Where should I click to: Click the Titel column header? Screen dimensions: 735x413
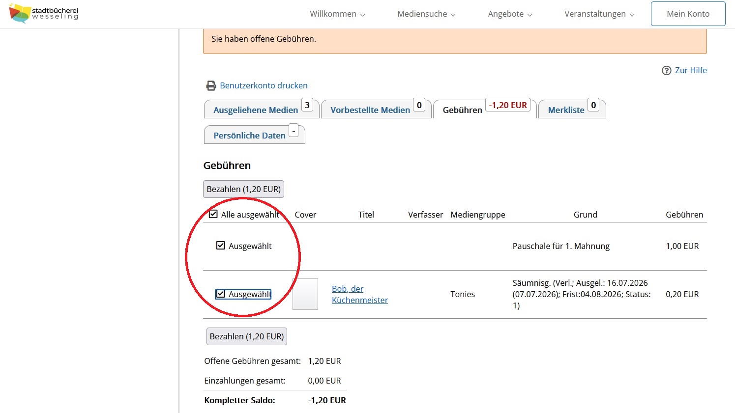pos(366,215)
